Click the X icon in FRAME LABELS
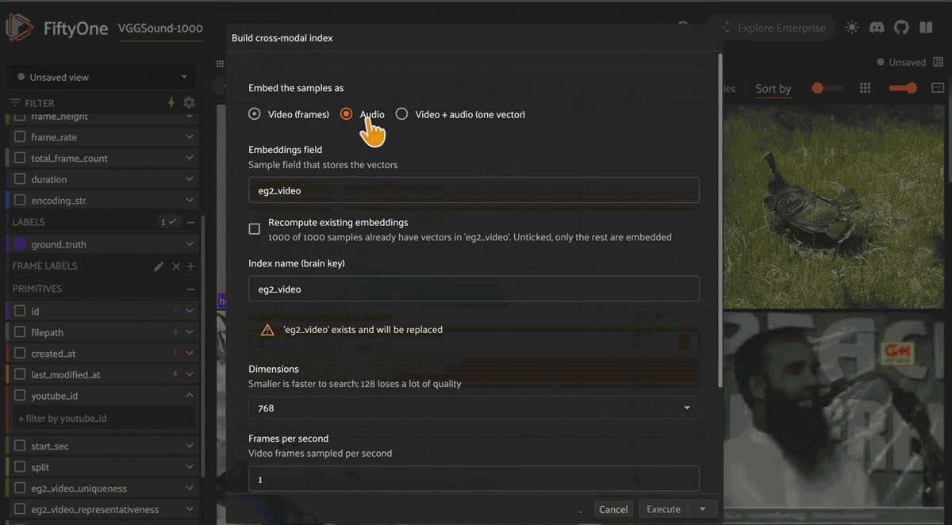952x525 pixels. pyautogui.click(x=176, y=266)
